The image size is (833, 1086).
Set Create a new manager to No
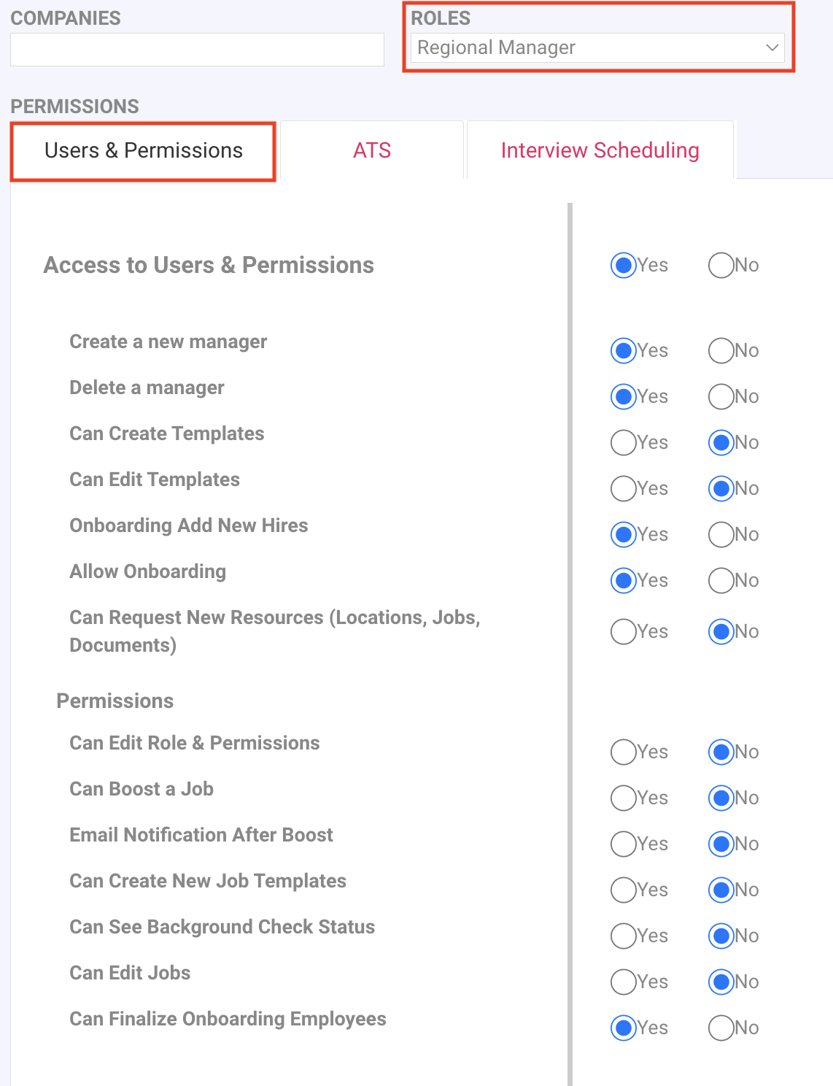pyautogui.click(x=721, y=350)
